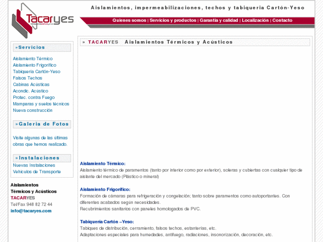Open the Falsos Techos link
323x242 pixels.
(28, 78)
